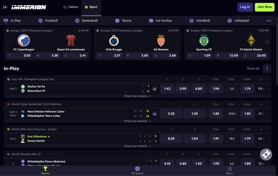This screenshot has height=176, width=278.
Task: Click the back arrow collapse icon
Action: click(5, 7)
